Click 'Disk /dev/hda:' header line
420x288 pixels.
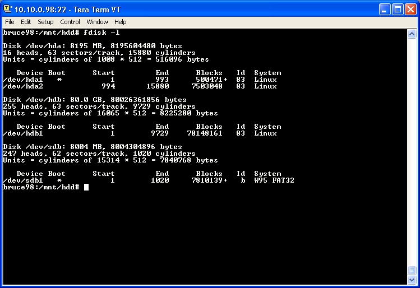click(93, 46)
